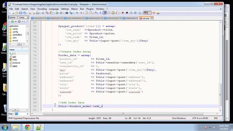Select the cache folder in tree

point(15,29)
